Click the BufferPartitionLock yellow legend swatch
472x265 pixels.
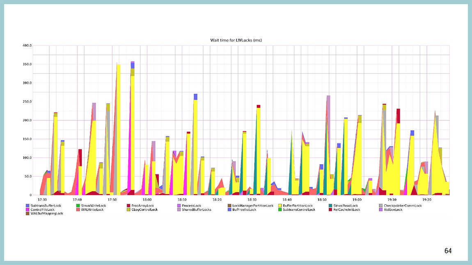(x=280, y=206)
